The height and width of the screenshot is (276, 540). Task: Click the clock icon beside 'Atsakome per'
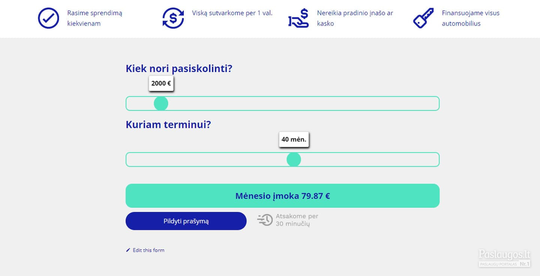(265, 220)
